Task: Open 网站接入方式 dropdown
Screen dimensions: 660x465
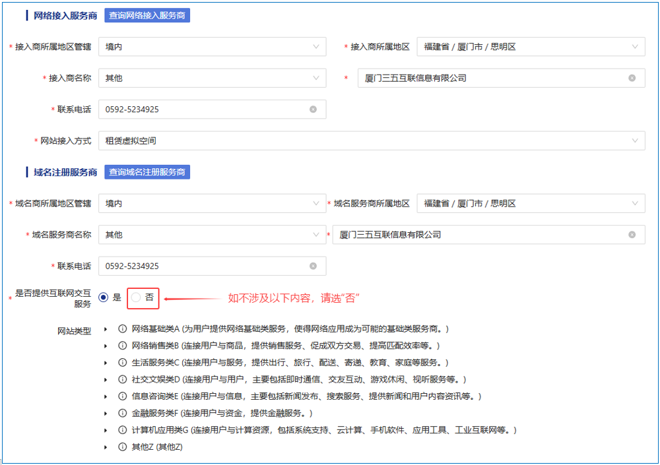Action: coord(372,140)
